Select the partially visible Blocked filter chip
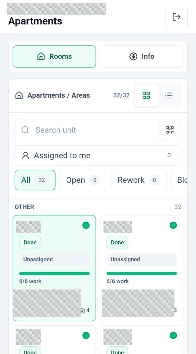The image size is (196, 354). coord(179,180)
